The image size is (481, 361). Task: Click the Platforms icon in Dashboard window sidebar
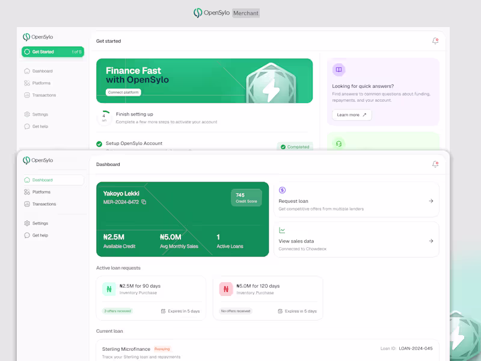[27, 192]
